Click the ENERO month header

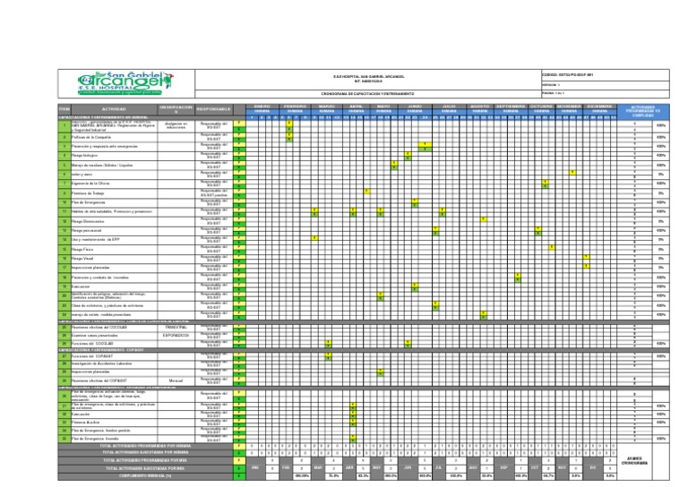pyautogui.click(x=262, y=107)
